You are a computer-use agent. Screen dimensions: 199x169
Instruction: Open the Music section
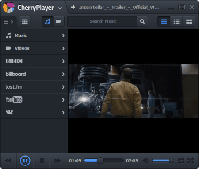coord(34,35)
